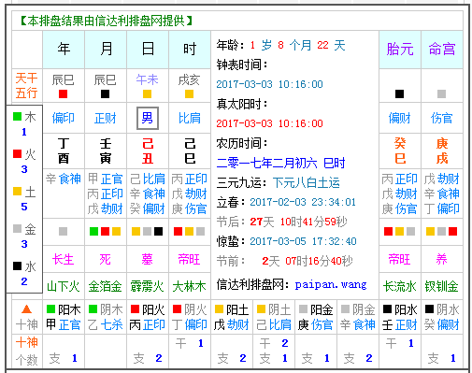
Task: Click the red 火 square in the legend
Action: point(17,154)
